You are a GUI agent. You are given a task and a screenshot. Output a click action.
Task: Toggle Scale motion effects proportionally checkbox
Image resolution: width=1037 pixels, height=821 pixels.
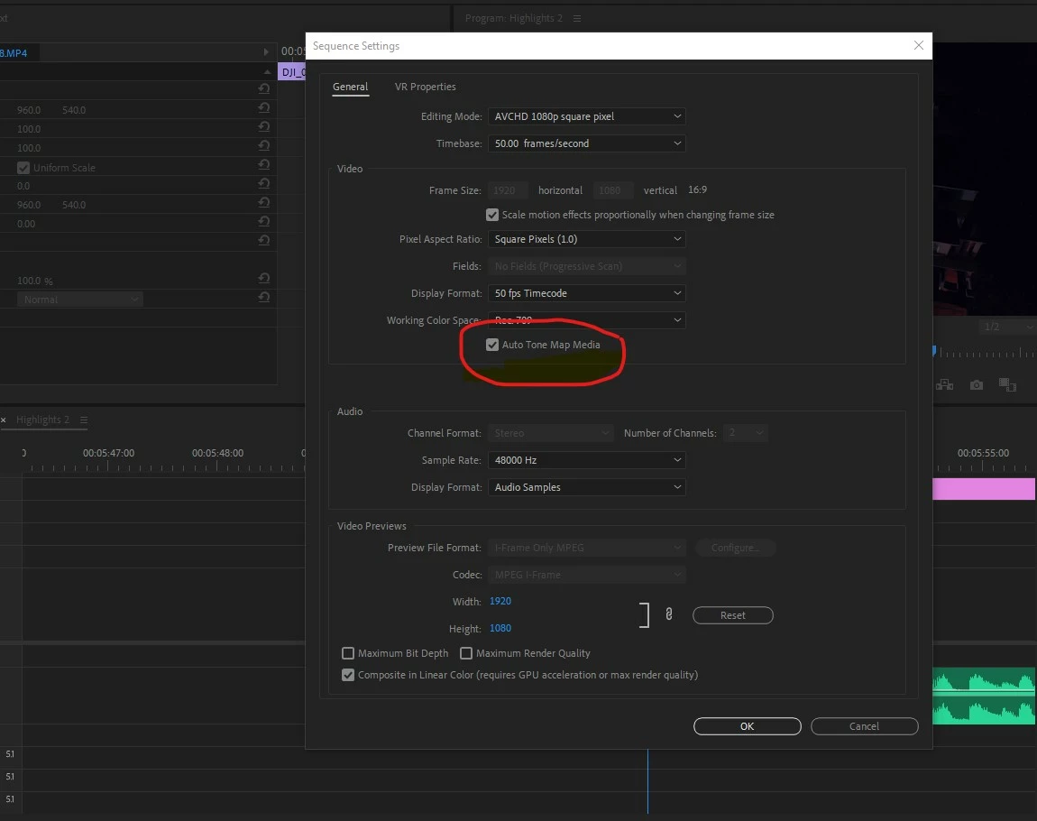(x=491, y=215)
